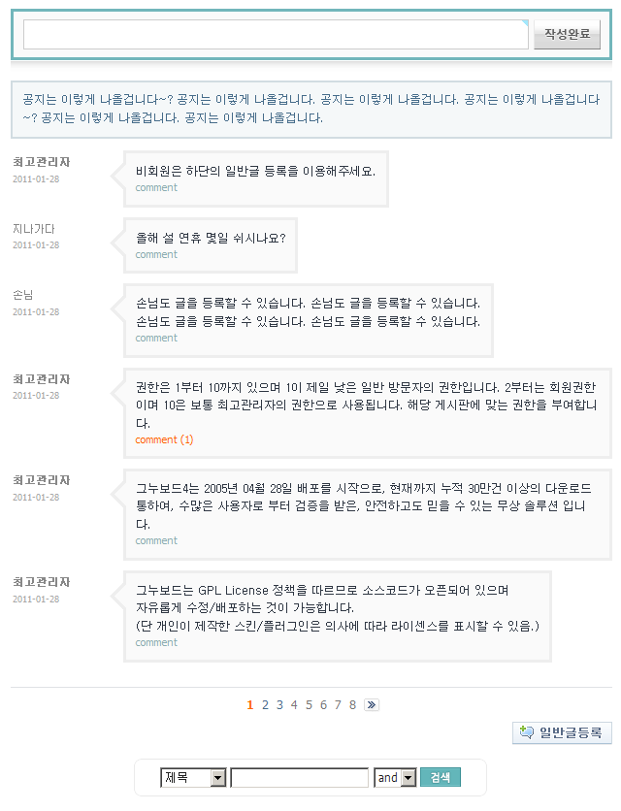Go to page 2
This screenshot has height=811, width=621.
(x=265, y=705)
